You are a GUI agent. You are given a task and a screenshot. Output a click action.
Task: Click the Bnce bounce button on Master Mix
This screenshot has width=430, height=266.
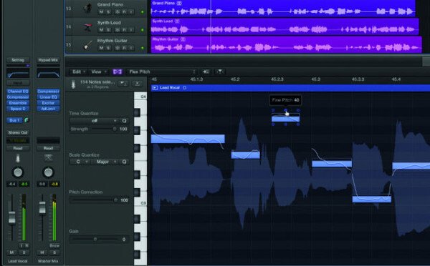tap(54, 245)
